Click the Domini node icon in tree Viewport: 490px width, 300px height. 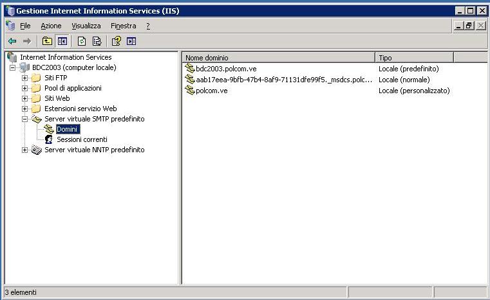tap(49, 129)
